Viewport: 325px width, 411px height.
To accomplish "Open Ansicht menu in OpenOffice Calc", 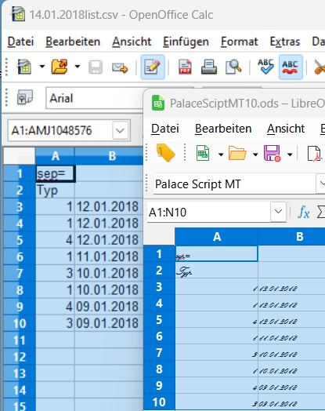I will [x=132, y=42].
